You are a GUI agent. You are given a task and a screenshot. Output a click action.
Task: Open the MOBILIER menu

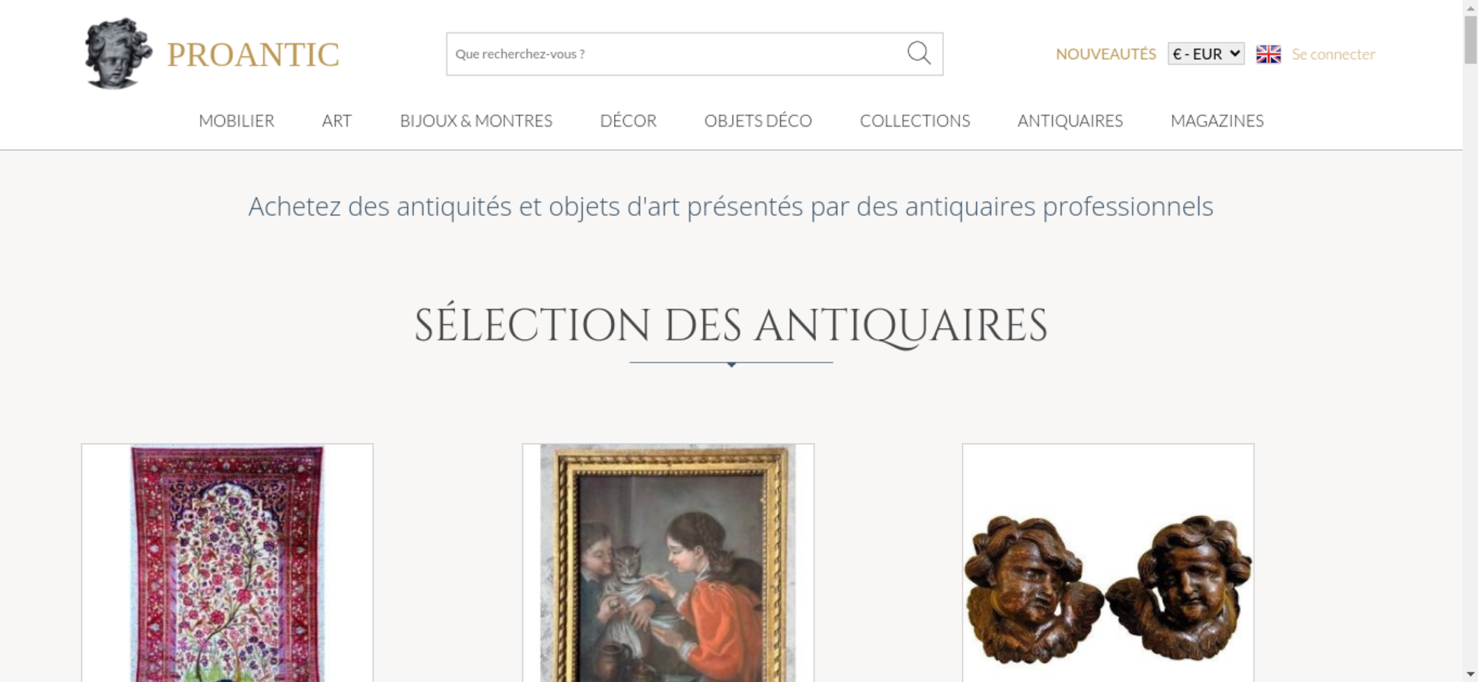(x=236, y=120)
